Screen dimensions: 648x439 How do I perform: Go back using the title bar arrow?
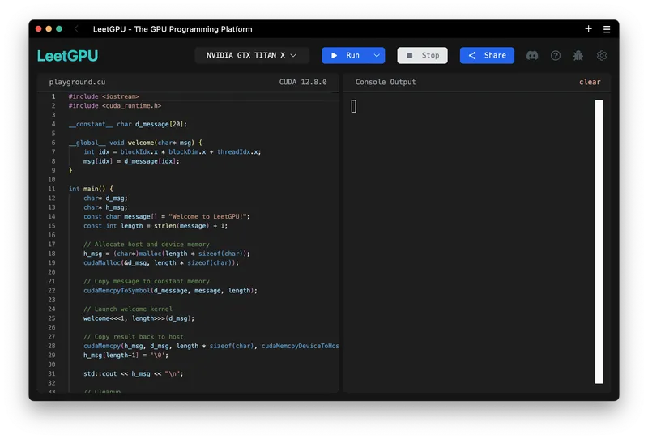click(76, 29)
